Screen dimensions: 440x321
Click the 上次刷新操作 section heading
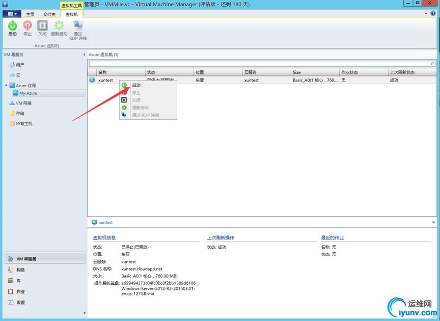coord(221,238)
